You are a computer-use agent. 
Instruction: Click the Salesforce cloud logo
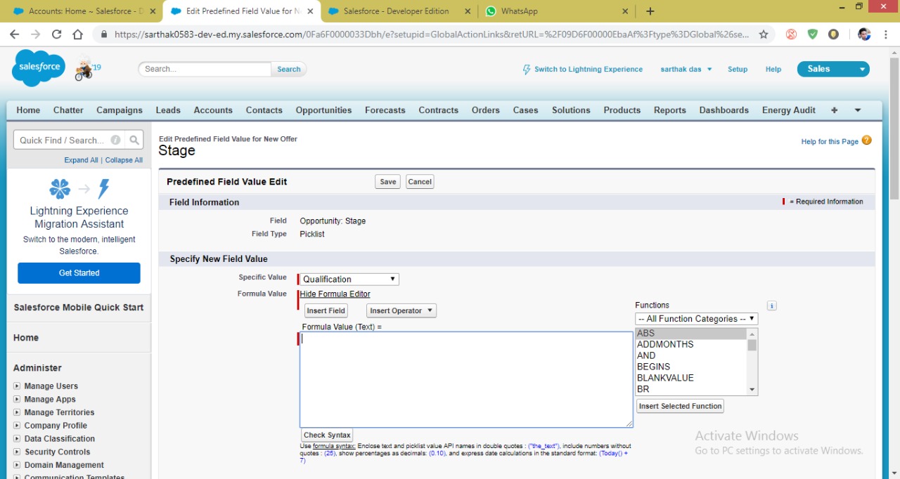39,68
